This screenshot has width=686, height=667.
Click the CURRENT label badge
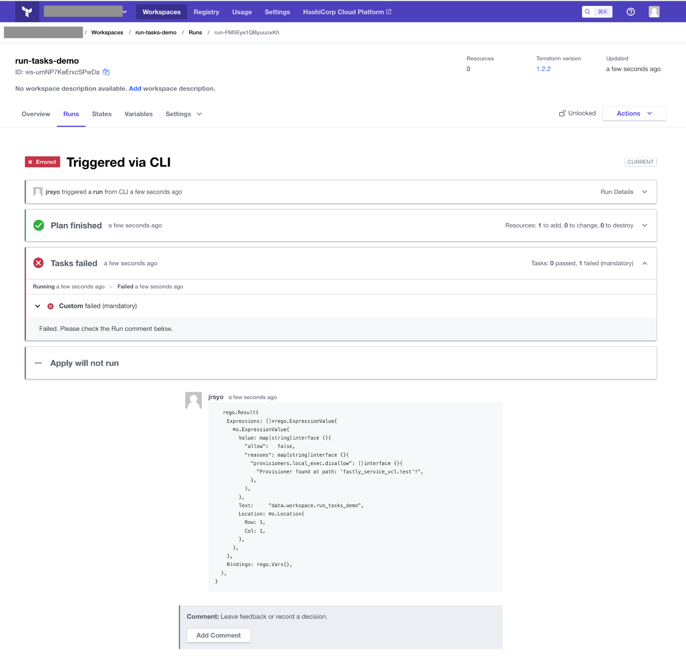[640, 162]
